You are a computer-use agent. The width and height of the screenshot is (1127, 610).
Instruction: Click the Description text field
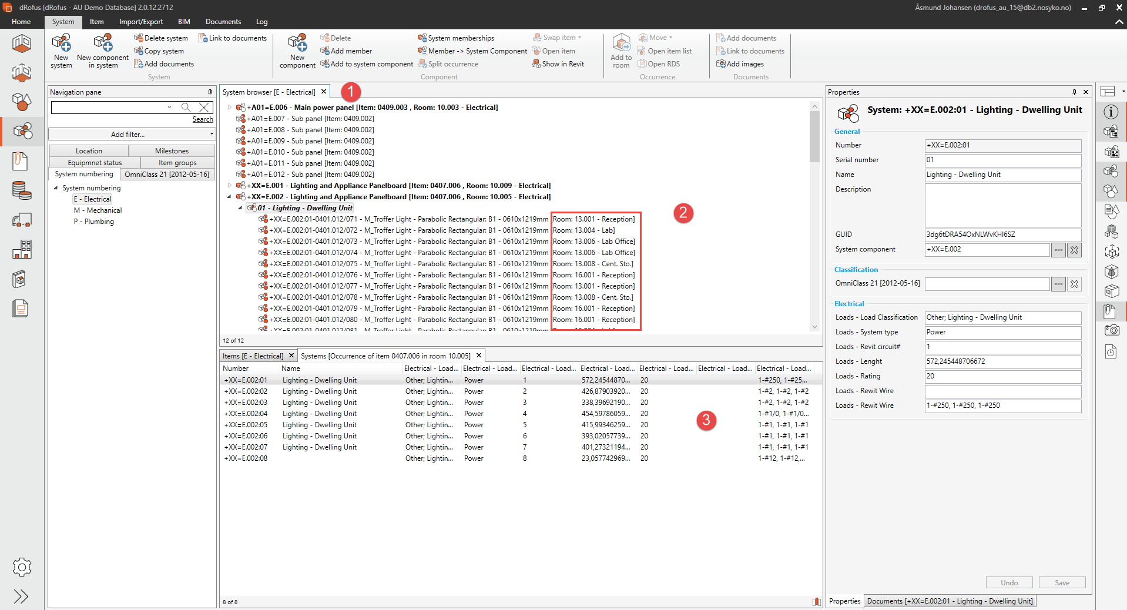pos(1002,205)
